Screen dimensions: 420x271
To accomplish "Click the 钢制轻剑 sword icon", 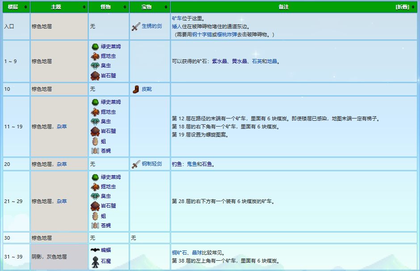I will click(136, 164).
